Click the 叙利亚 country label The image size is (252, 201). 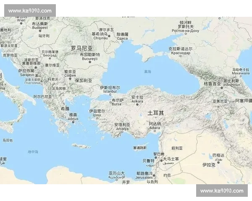177,148
